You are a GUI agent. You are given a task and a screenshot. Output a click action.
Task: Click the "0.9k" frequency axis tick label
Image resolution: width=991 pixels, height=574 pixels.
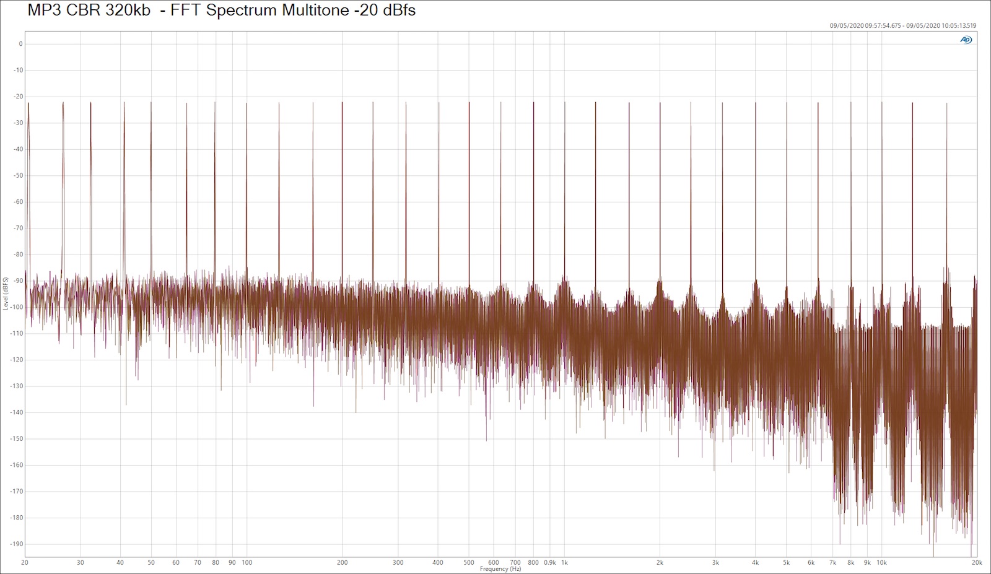click(550, 563)
